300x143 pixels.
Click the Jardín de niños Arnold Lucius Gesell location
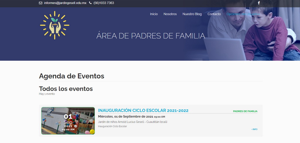click(132, 122)
